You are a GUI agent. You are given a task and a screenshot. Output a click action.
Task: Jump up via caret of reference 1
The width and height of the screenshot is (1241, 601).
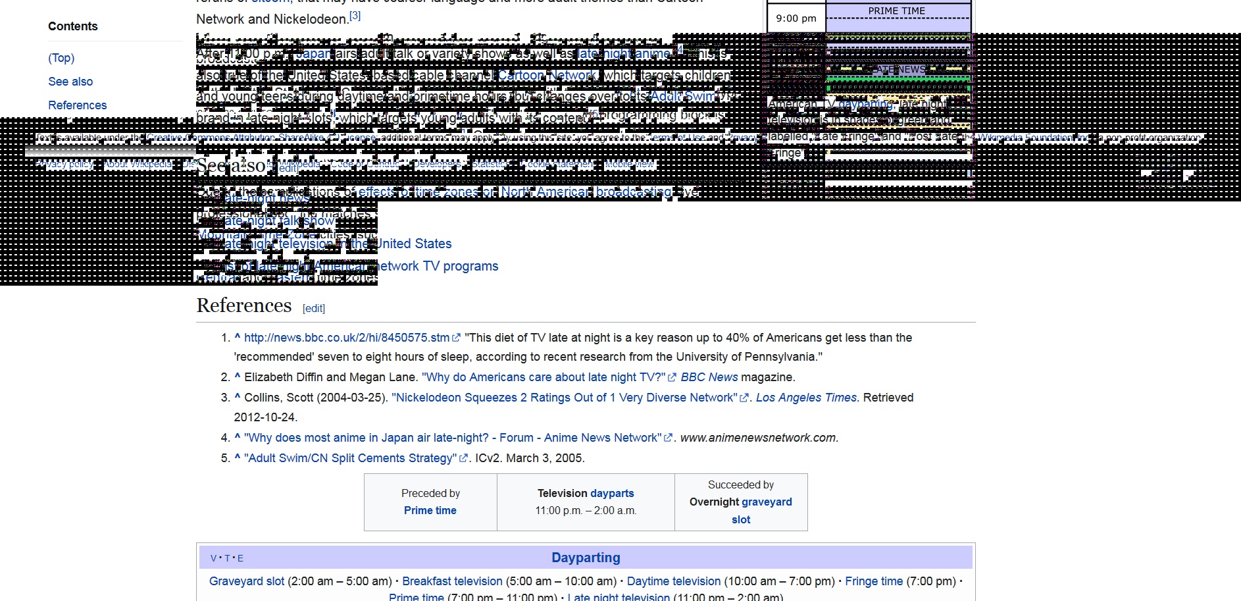(x=238, y=337)
